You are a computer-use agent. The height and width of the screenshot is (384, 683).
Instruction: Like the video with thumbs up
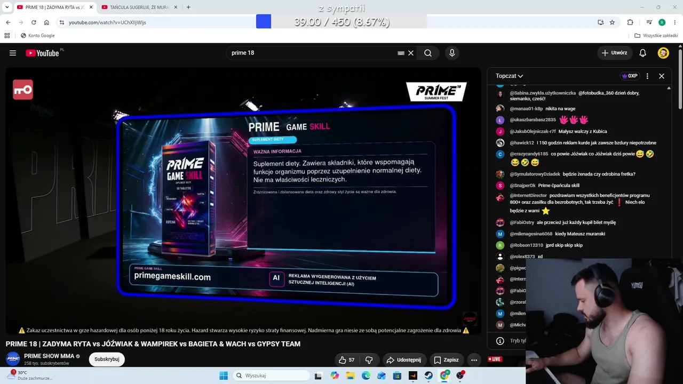[x=347, y=360]
